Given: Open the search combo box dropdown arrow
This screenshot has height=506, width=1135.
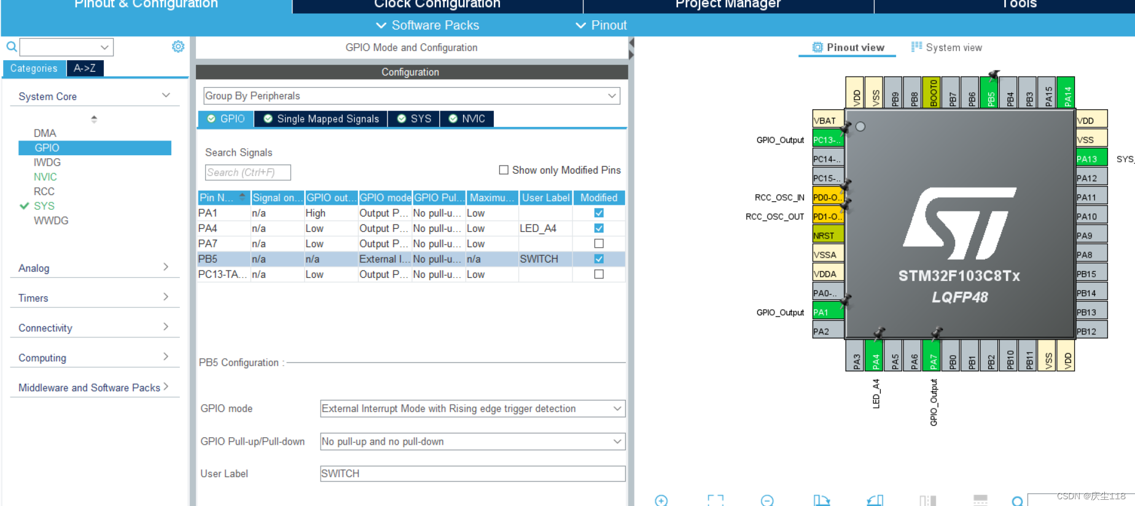Looking at the screenshot, I should [104, 47].
